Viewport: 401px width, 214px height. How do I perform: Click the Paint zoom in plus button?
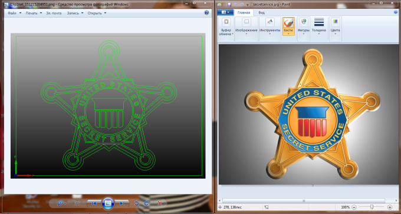pos(390,207)
